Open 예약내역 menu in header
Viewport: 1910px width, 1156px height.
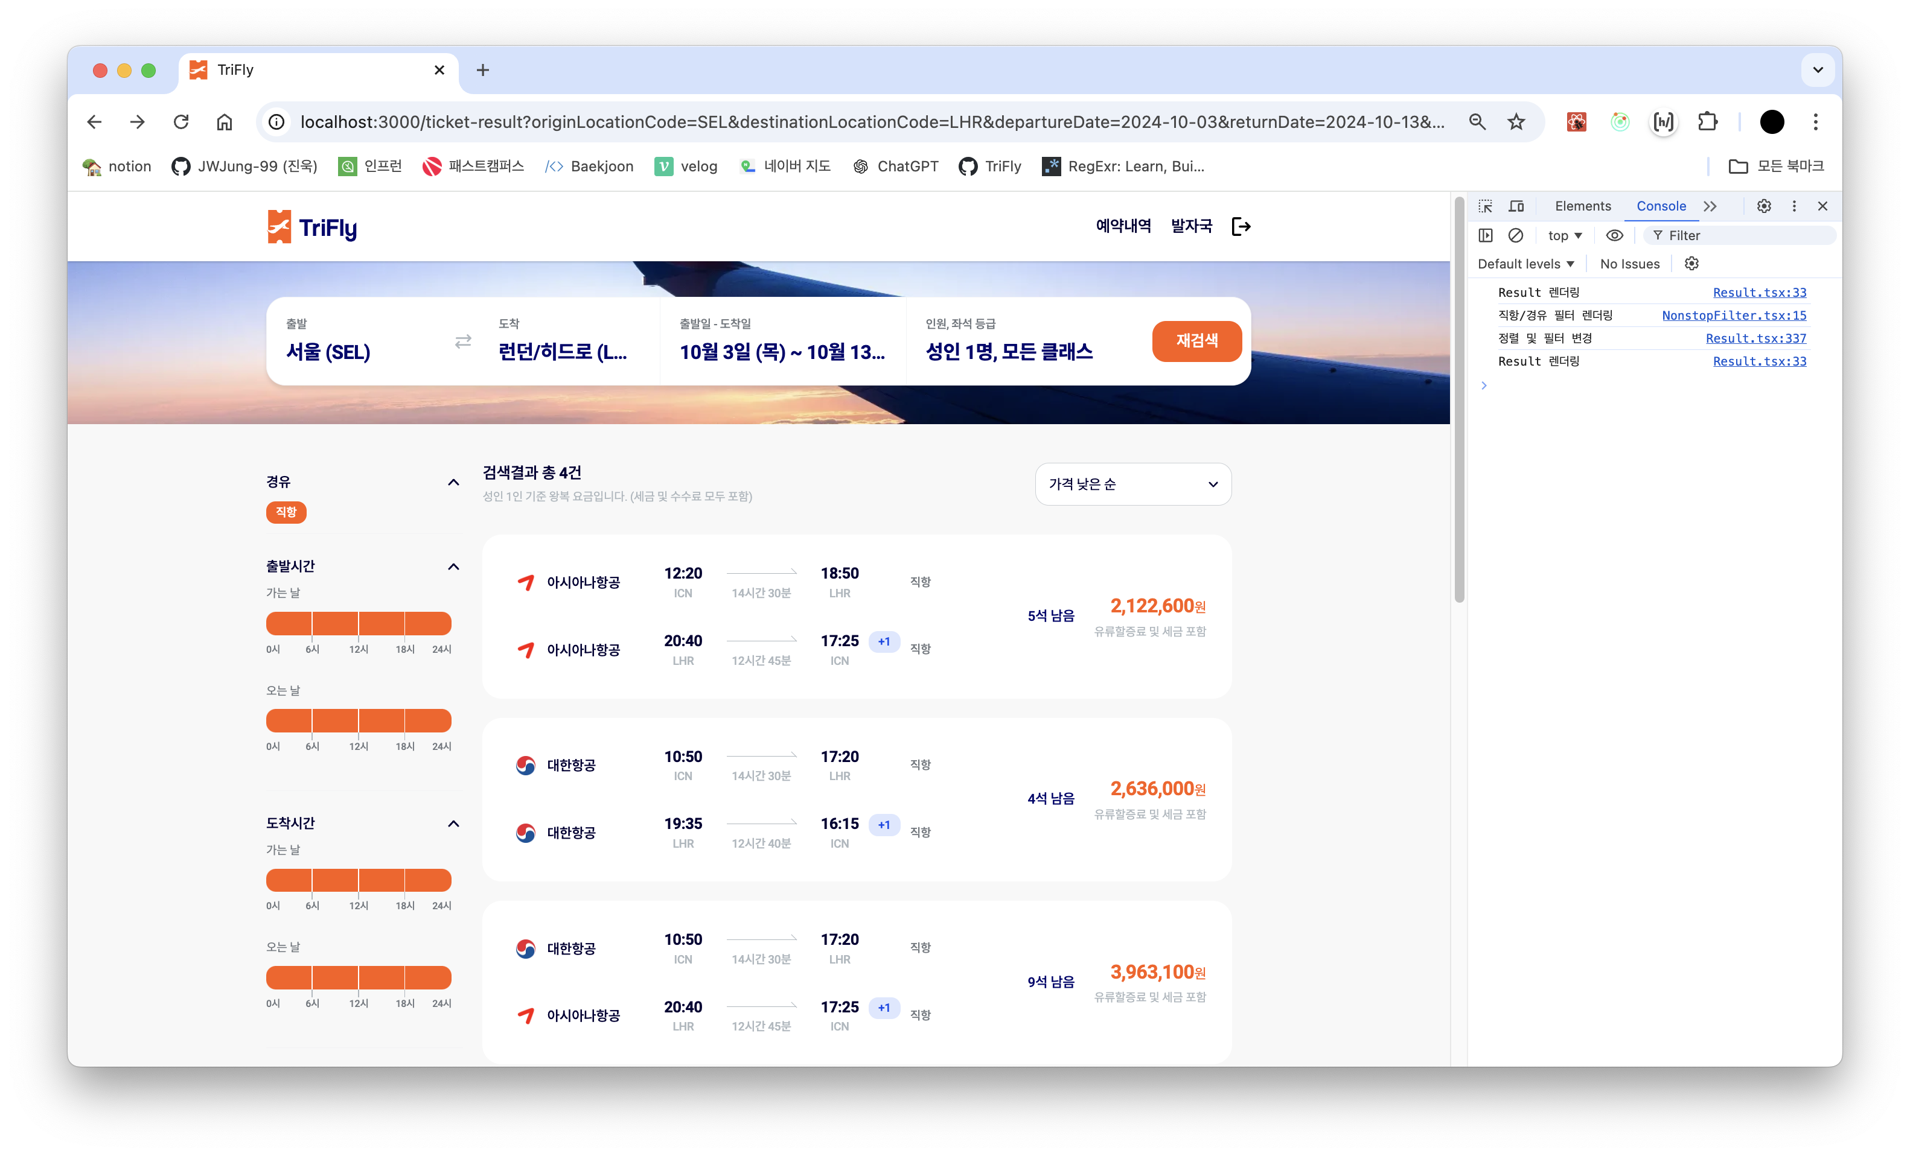pos(1122,226)
